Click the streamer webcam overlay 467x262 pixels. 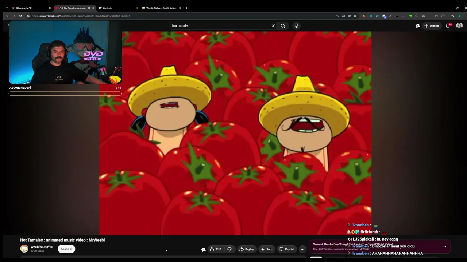65,52
